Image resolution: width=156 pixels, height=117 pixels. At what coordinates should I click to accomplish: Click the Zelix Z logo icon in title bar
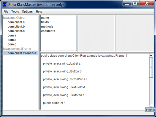point(5,5)
